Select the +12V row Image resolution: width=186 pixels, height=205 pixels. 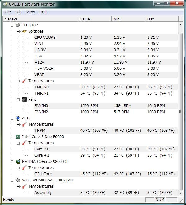[106, 62]
